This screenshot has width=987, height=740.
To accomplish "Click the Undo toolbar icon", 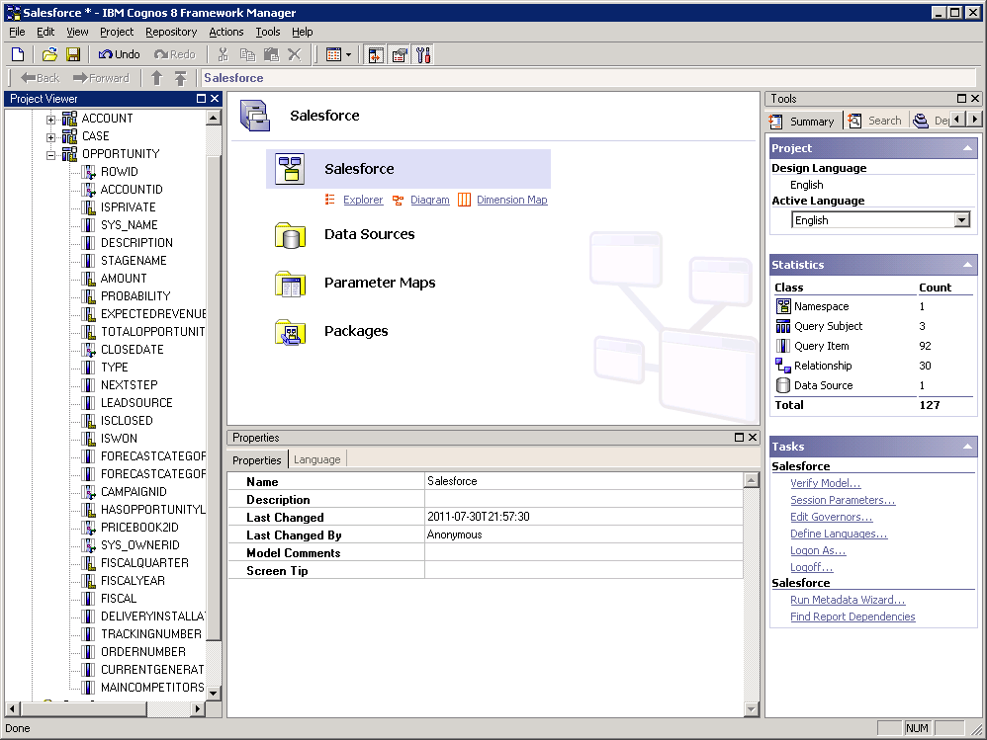I will pos(117,54).
